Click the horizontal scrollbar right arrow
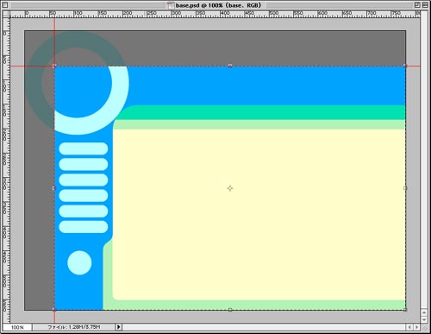This screenshot has height=334, width=431. point(417,327)
